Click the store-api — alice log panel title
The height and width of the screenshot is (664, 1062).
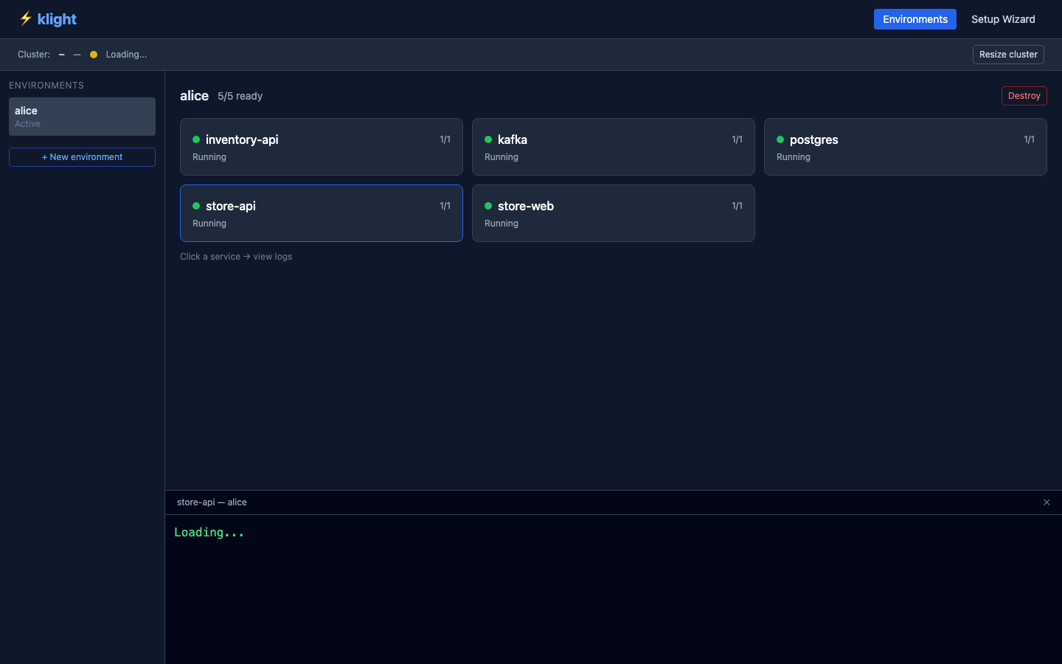point(212,502)
